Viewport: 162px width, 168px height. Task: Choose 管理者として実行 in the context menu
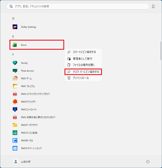[x=83, y=59]
